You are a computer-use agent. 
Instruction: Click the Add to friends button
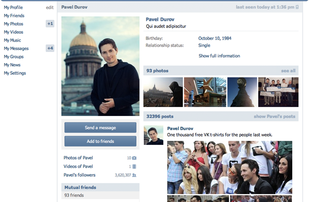point(100,141)
